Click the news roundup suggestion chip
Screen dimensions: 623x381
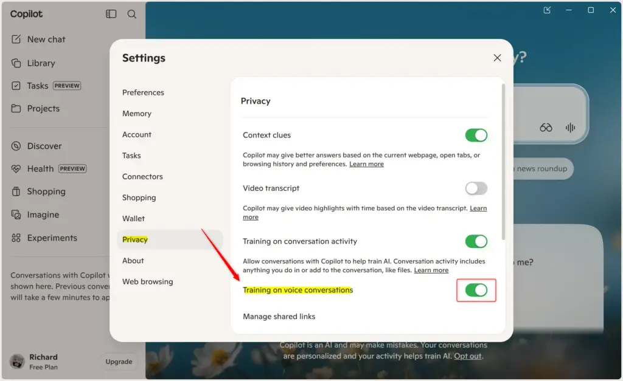[542, 169]
